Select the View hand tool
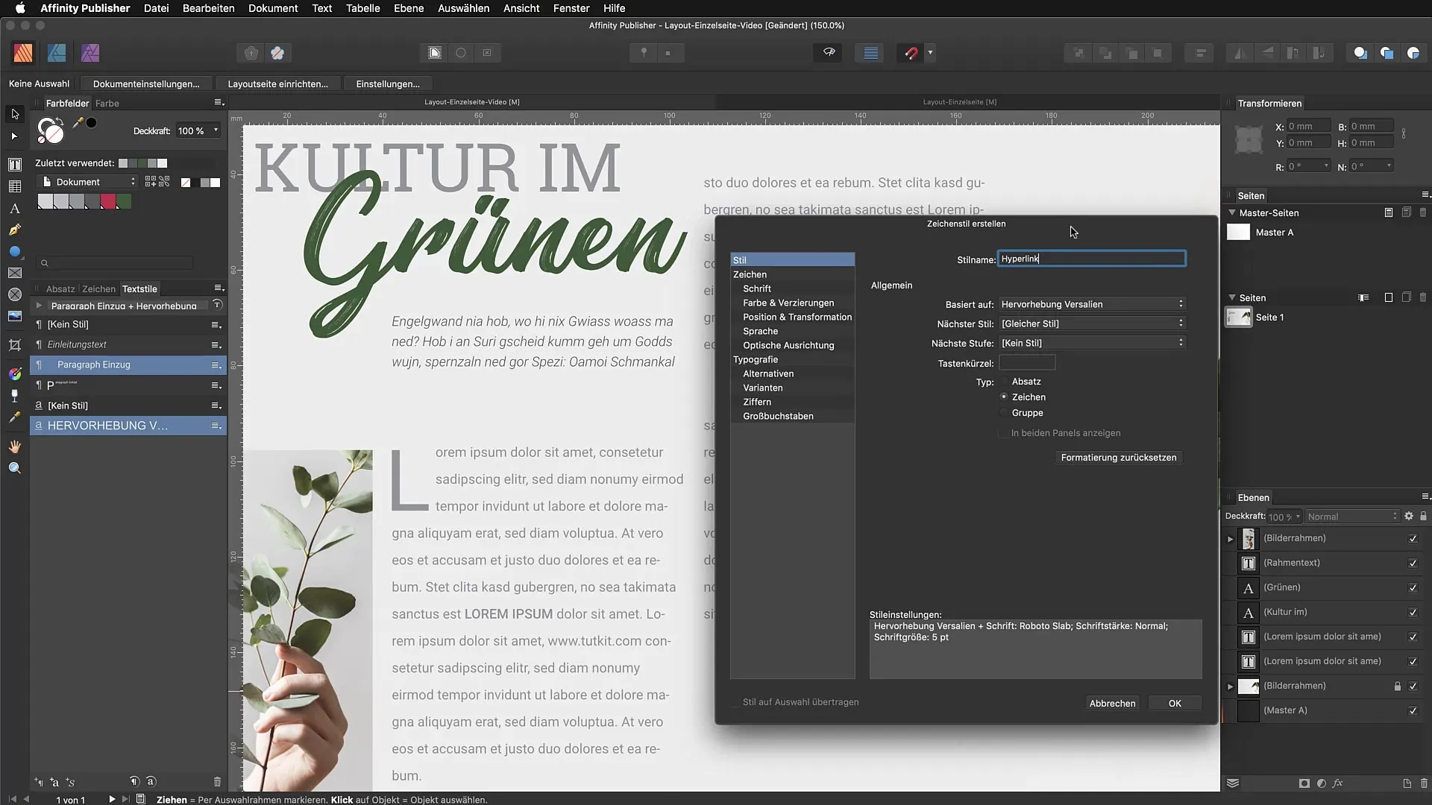Screen dimensions: 1432x805 click(x=15, y=446)
